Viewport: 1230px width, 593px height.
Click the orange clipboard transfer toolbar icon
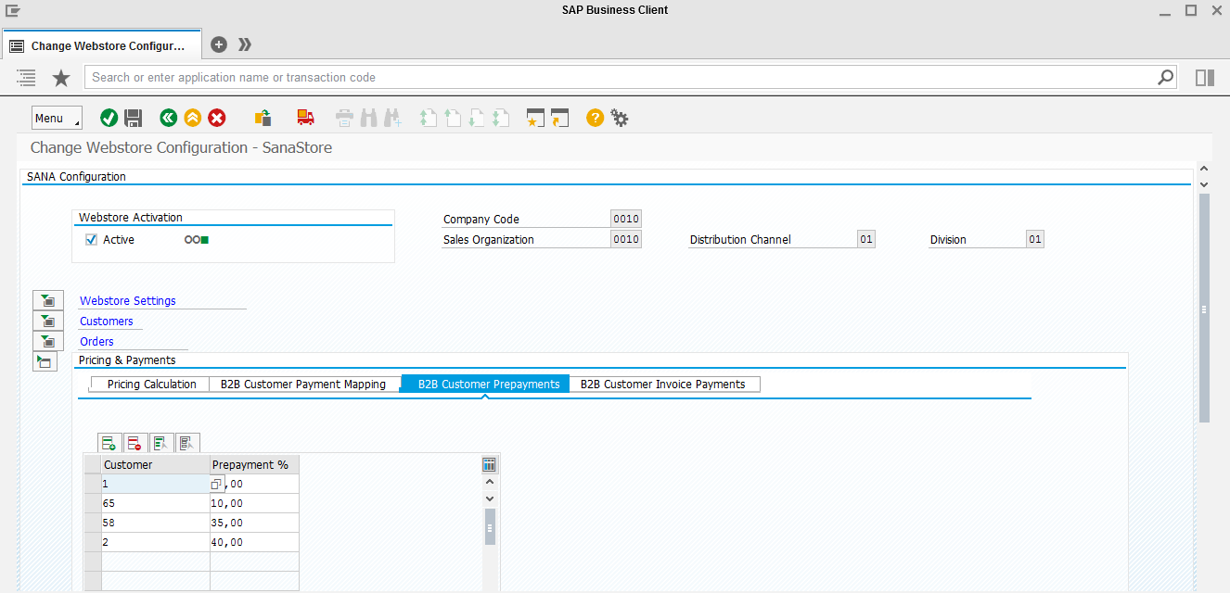point(263,118)
